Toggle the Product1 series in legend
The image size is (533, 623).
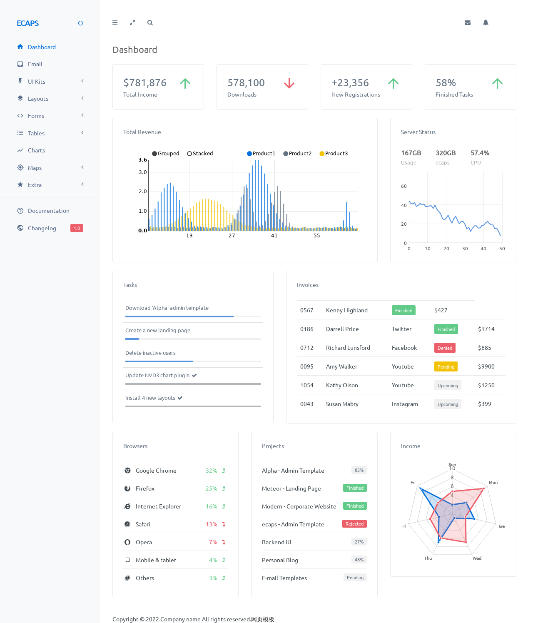261,154
